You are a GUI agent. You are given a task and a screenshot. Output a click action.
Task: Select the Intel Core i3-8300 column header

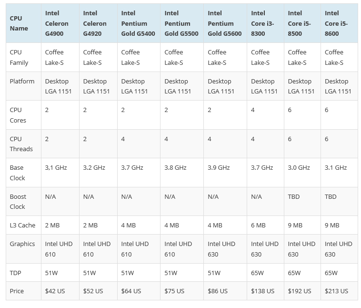pos(263,23)
